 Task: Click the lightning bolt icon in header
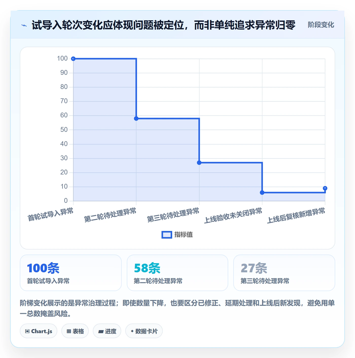tap(24, 25)
